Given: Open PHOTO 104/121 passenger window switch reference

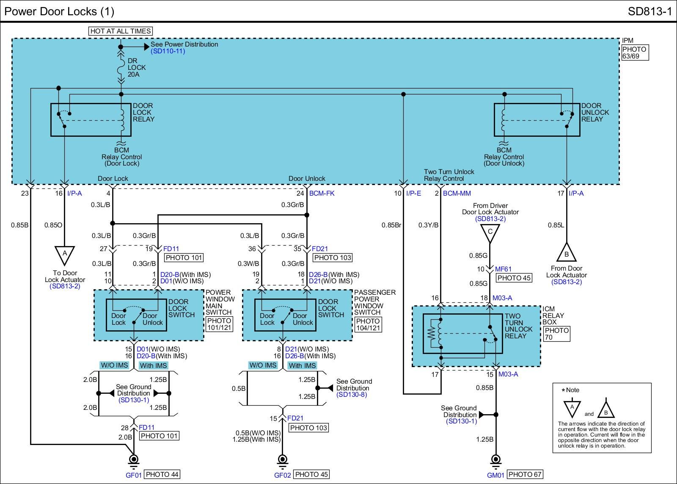Looking at the screenshot, I should click(368, 325).
